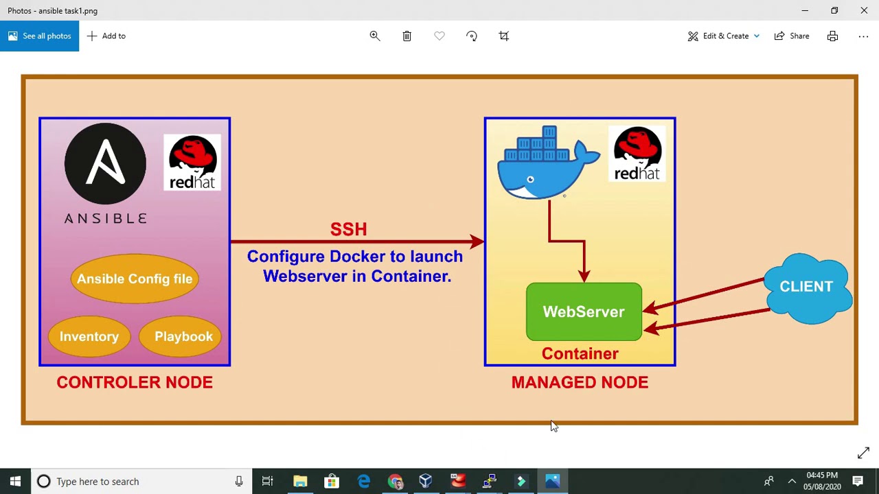Open the Add to menu
This screenshot has height=494, width=879.
[x=106, y=36]
